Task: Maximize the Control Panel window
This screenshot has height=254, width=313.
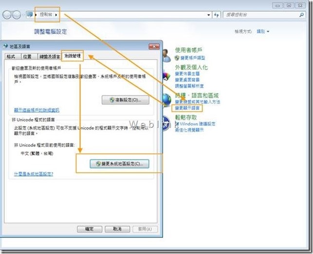Action: coord(289,5)
